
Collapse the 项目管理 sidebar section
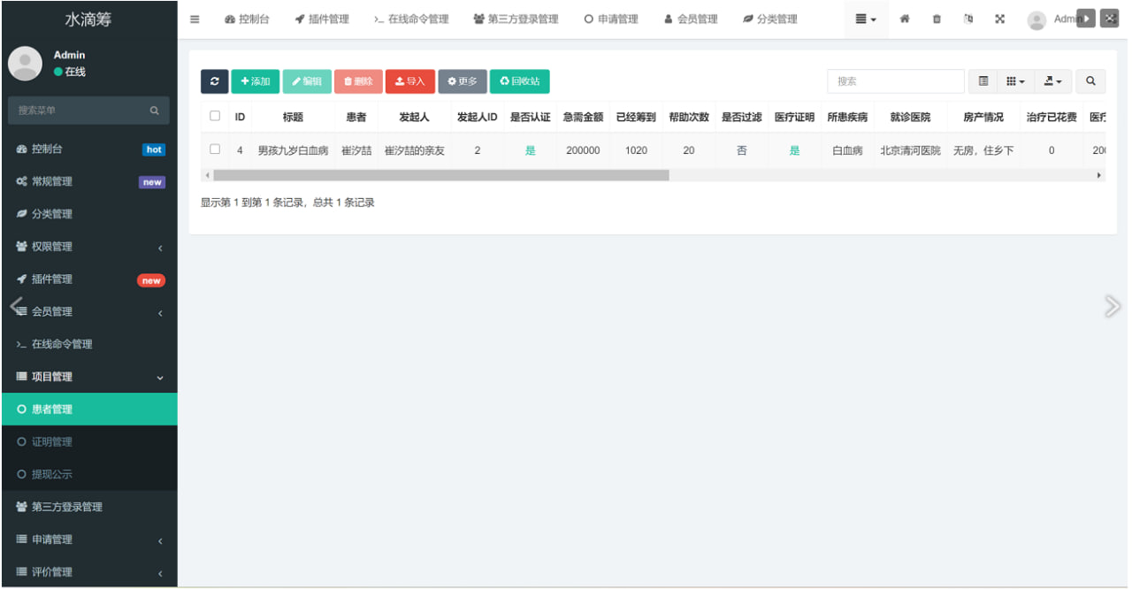point(88,377)
